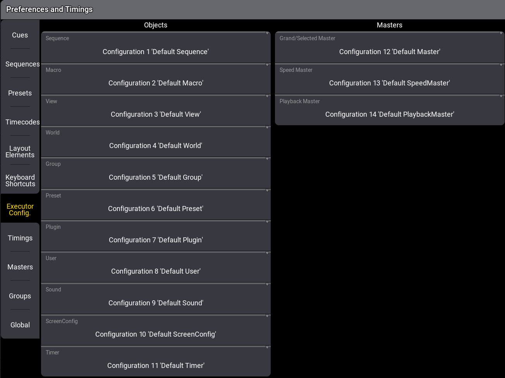The image size is (505, 378).
Task: Expand the Plugin configuration selector
Action: click(156, 236)
